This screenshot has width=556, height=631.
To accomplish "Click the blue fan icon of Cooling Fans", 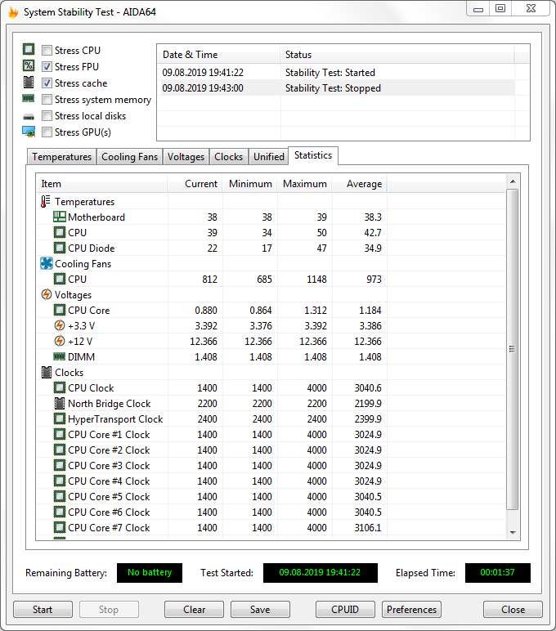I will click(x=47, y=263).
